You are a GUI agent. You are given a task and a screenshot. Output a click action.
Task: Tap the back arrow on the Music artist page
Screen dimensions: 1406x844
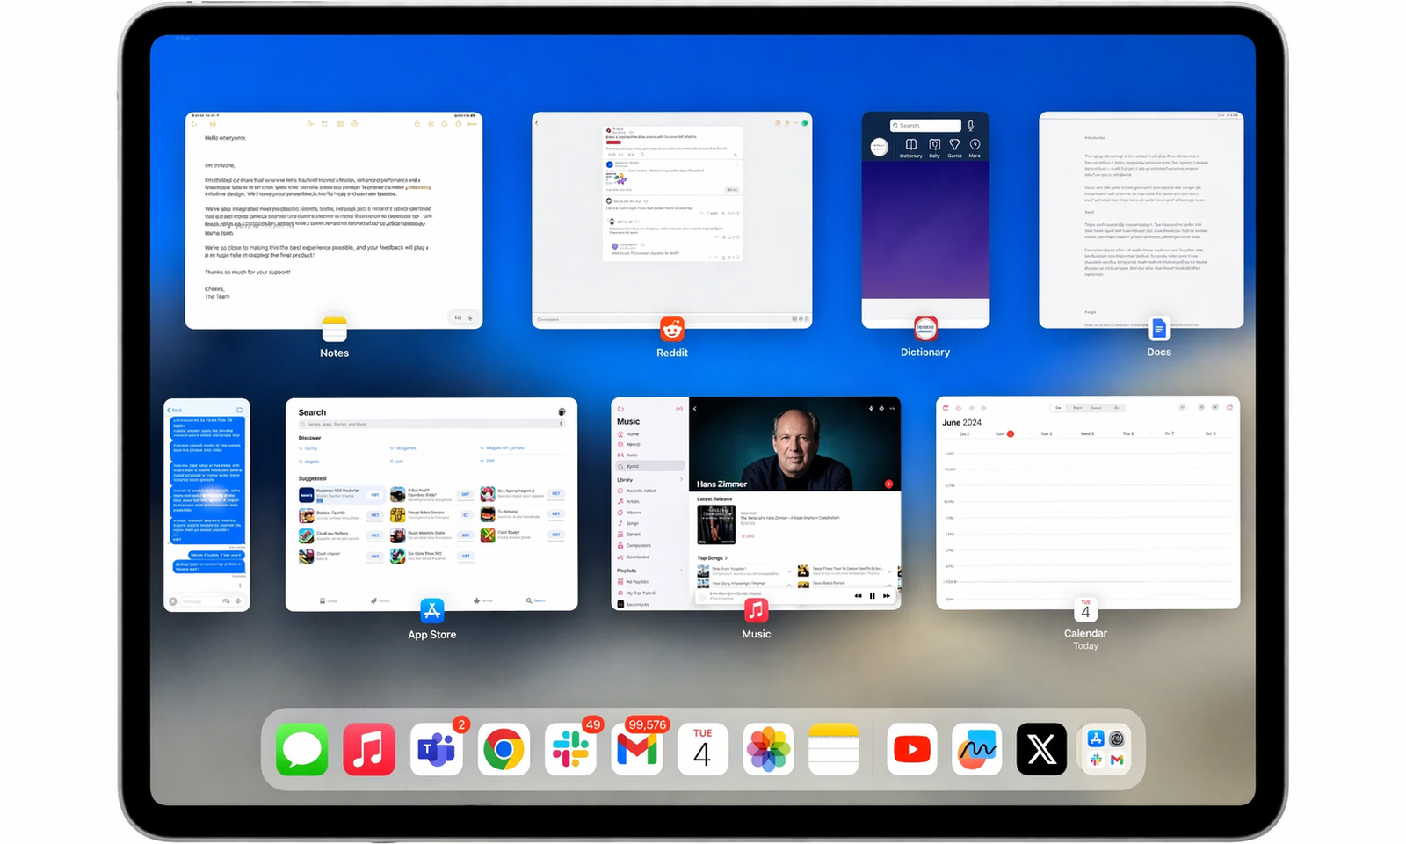(694, 408)
